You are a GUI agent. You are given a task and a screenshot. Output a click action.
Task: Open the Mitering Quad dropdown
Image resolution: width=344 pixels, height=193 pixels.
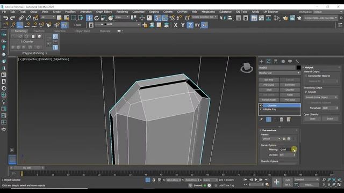288,150
